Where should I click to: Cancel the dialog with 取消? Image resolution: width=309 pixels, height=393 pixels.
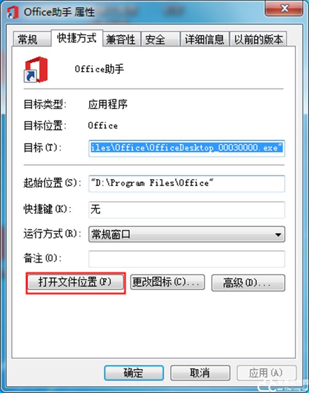[x=200, y=373]
